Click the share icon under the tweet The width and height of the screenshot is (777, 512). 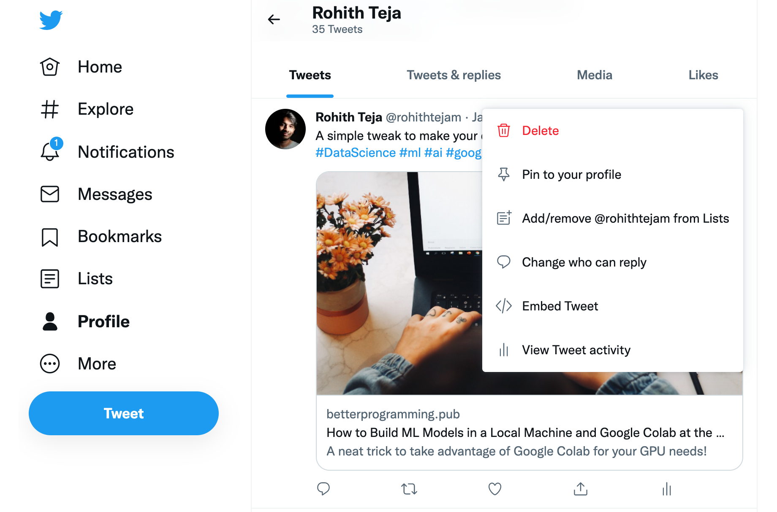point(581,489)
